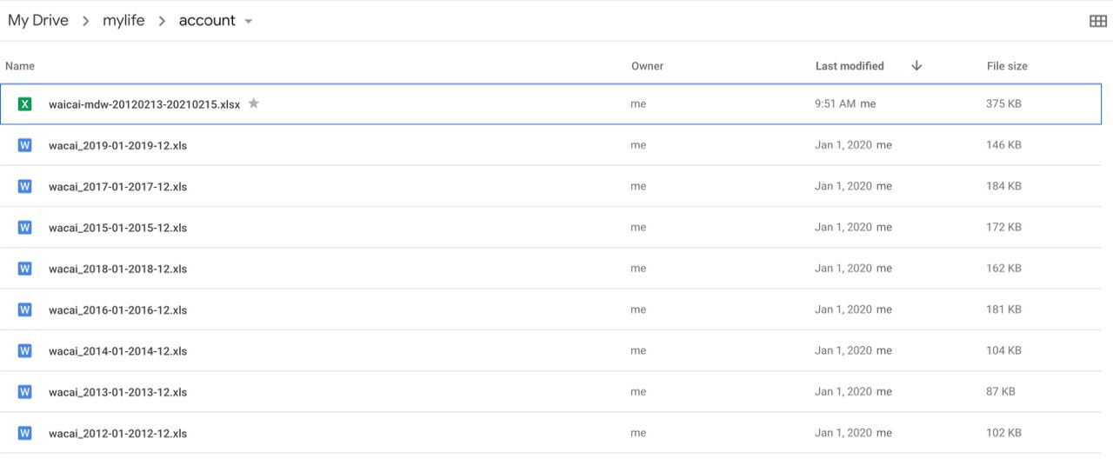Select file wacai_2014-01-2014-12.xls
Viewport: 1113px width, 472px height.
point(117,351)
